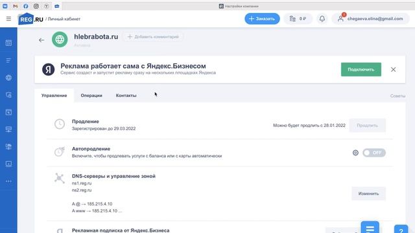Click the Заказать button
Screen dimensions: 415x233
point(262,19)
